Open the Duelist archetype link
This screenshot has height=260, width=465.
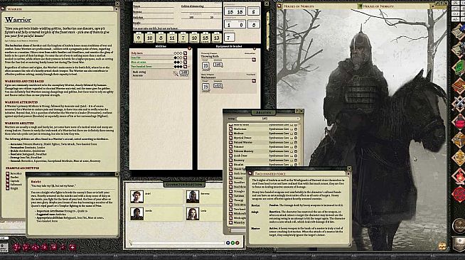point(8,177)
